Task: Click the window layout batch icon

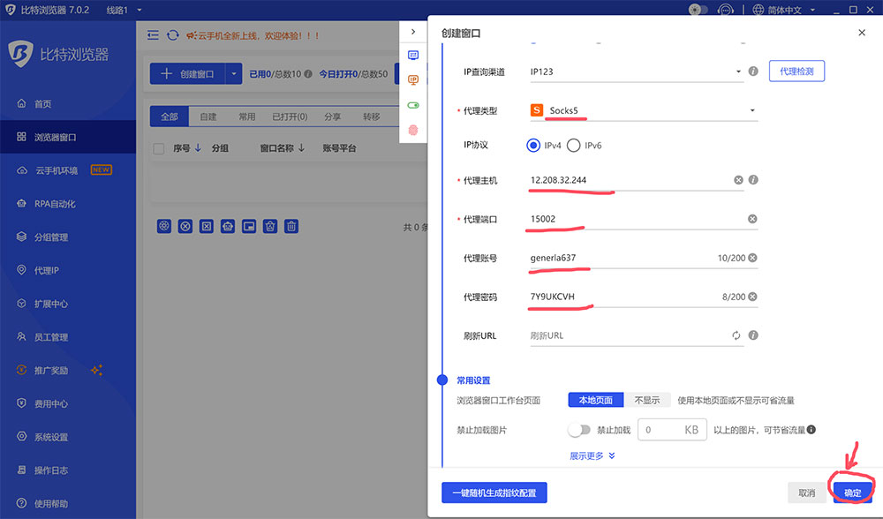Action: click(249, 226)
